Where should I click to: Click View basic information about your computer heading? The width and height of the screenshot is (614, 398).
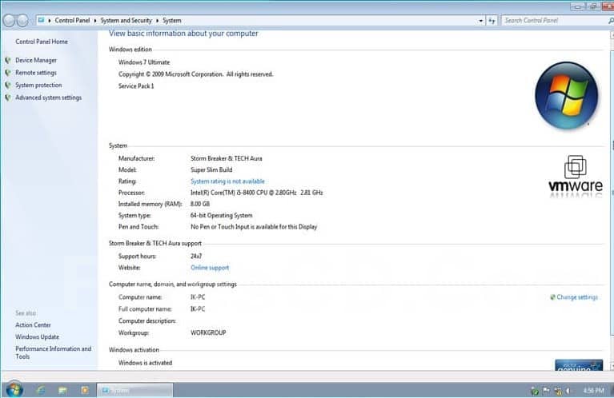pyautogui.click(x=183, y=34)
